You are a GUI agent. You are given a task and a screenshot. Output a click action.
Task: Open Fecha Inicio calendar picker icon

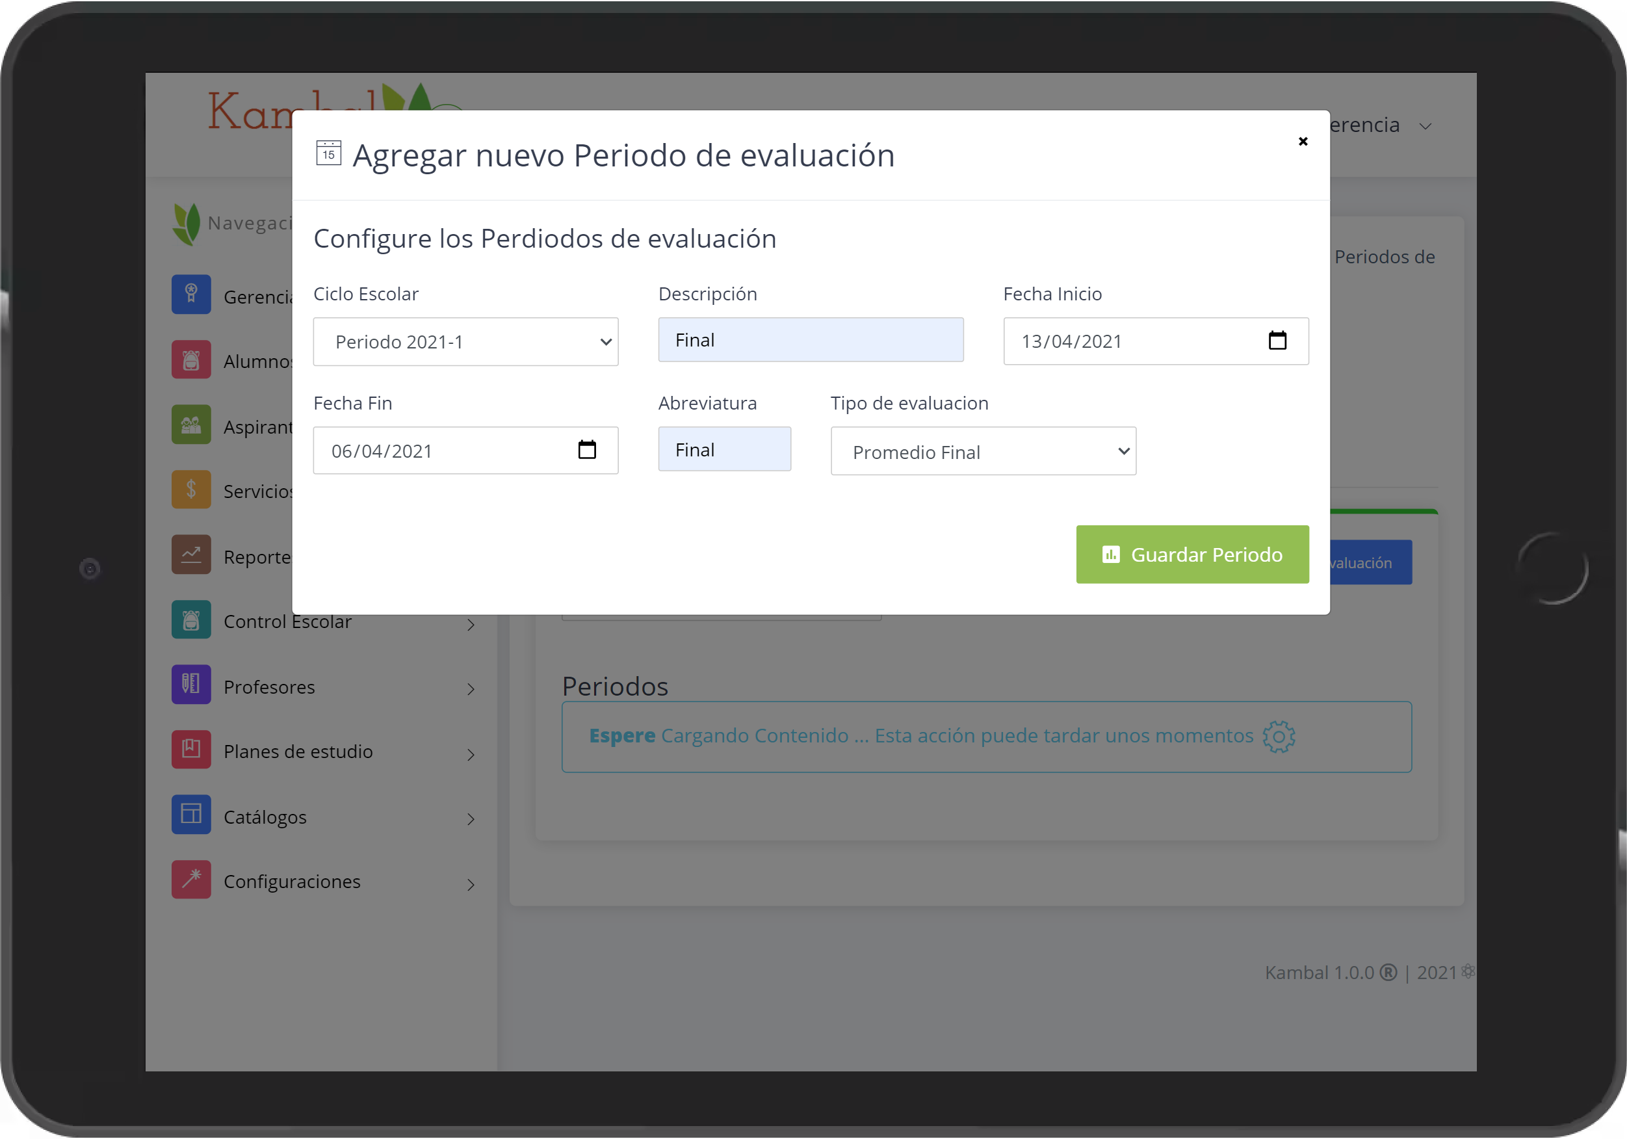[x=1277, y=341]
